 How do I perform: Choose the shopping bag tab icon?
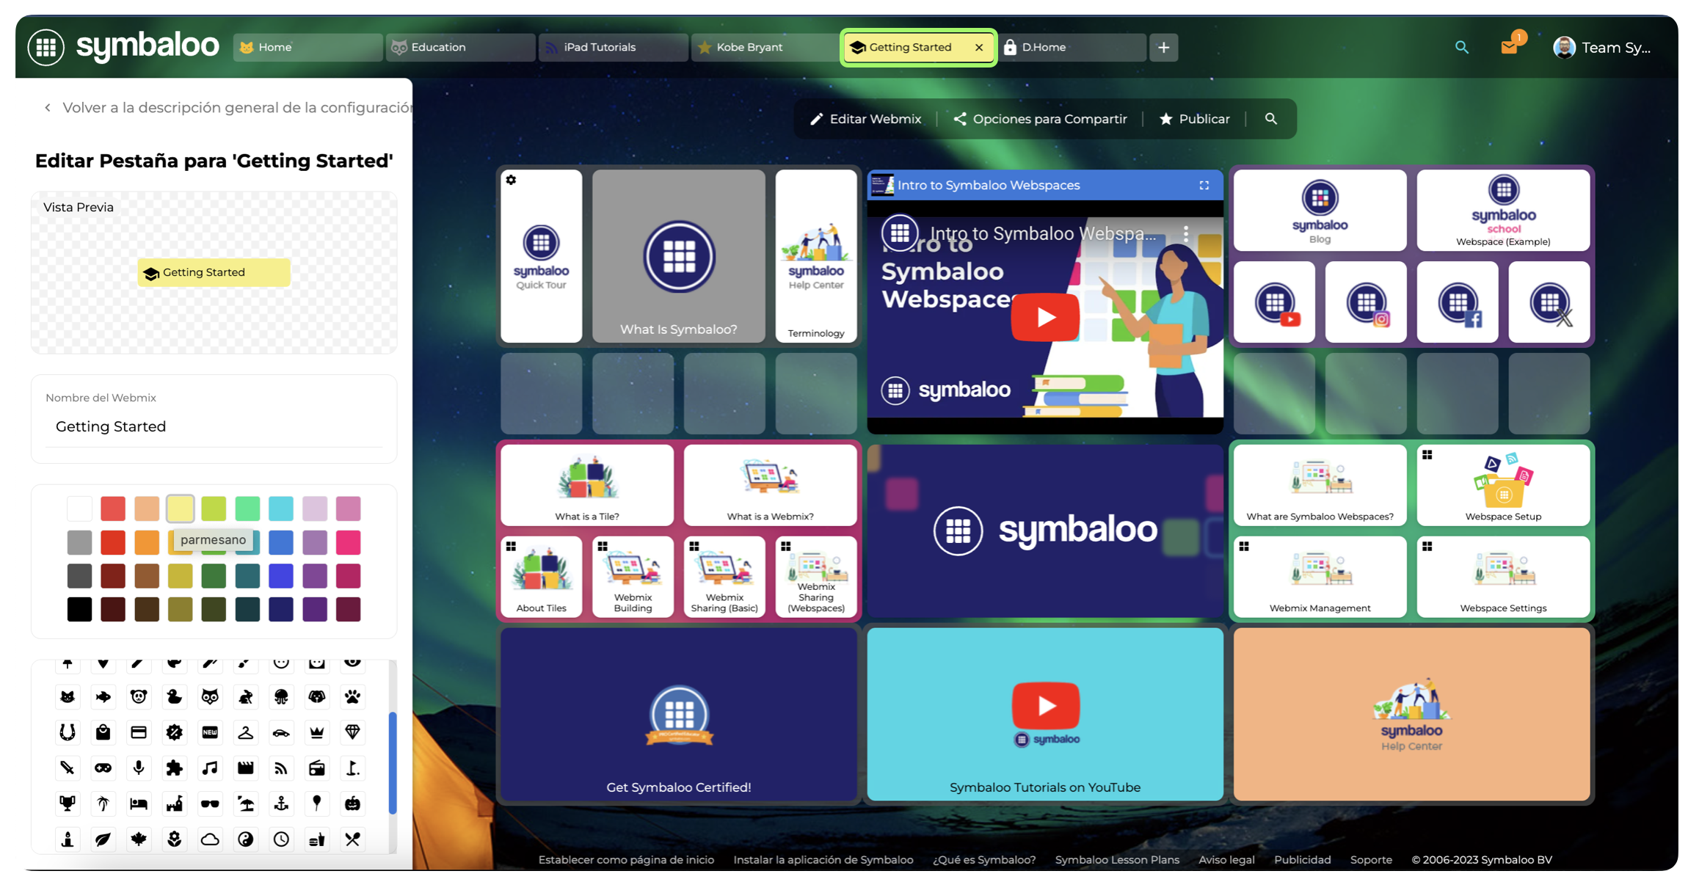[103, 732]
